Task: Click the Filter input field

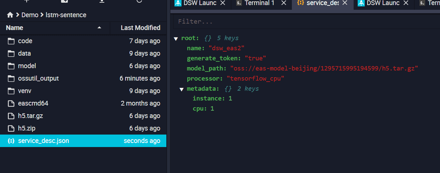Action: (x=304, y=22)
